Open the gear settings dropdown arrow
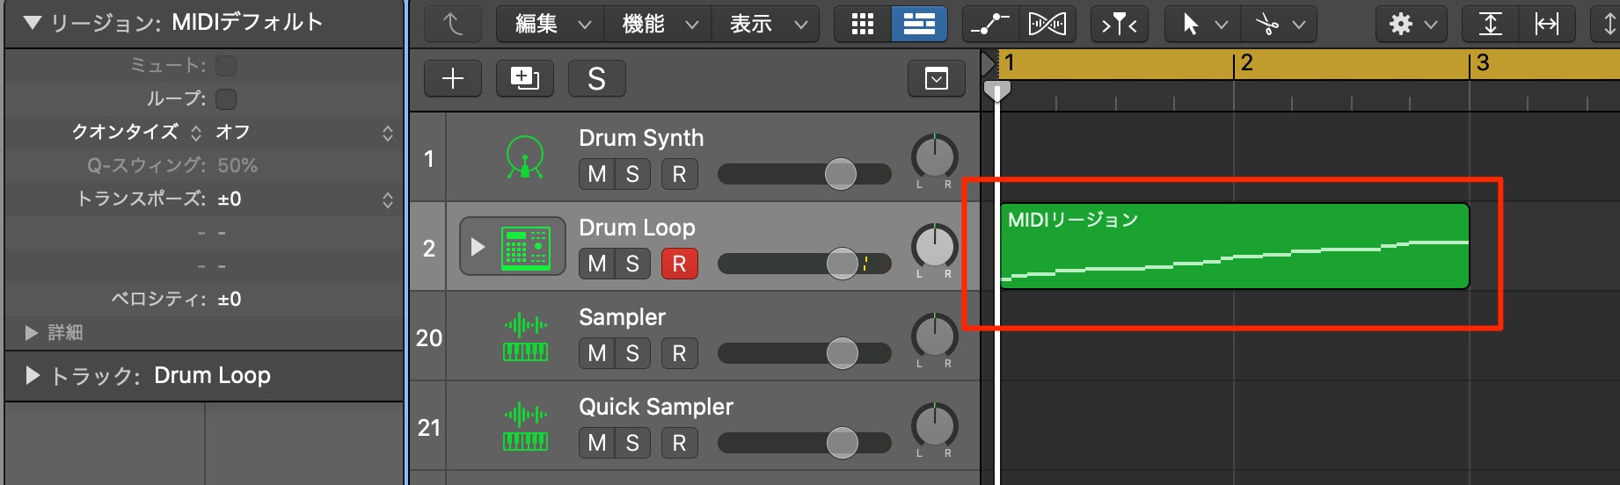The image size is (1620, 485). click(x=1431, y=25)
